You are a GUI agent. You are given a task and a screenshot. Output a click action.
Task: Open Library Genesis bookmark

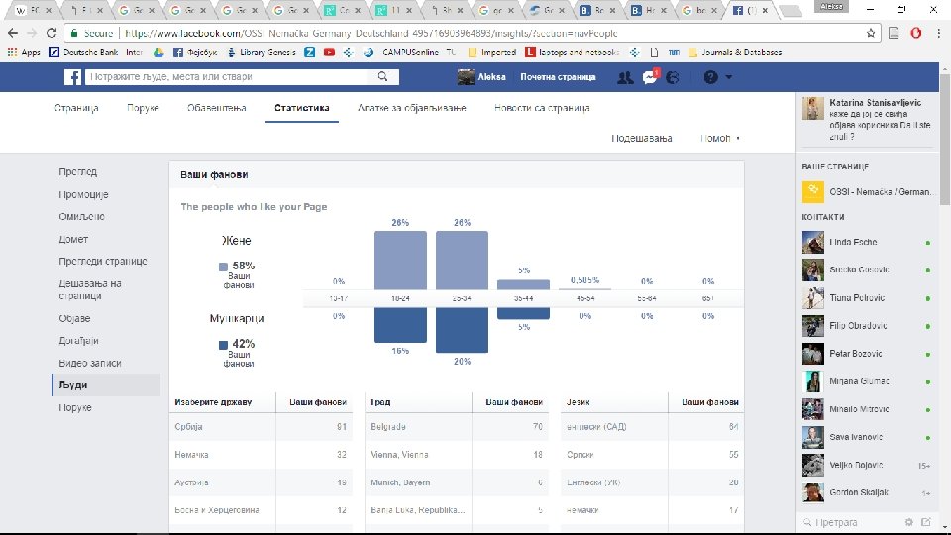262,53
